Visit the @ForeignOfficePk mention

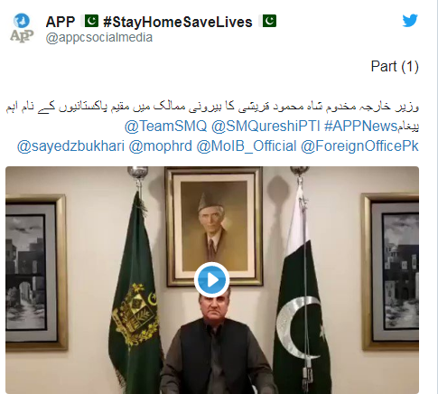[x=359, y=146]
